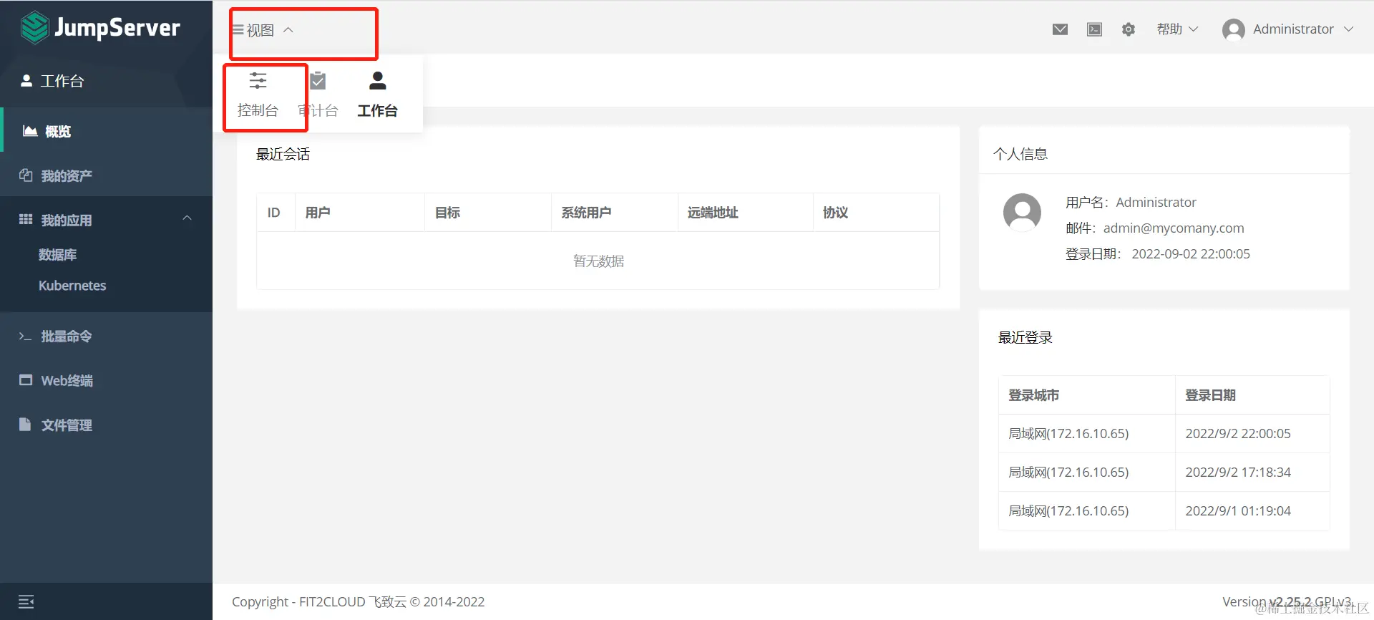Click the email admin@mycomany.com
This screenshot has width=1374, height=620.
click(x=1174, y=228)
